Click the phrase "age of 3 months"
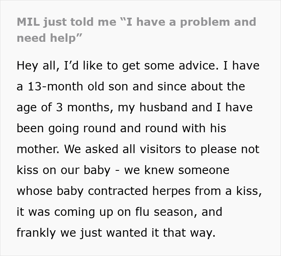The image size is (281, 256). click(x=63, y=108)
